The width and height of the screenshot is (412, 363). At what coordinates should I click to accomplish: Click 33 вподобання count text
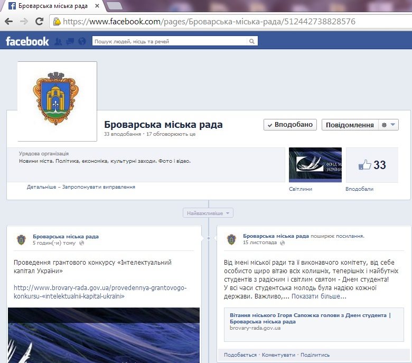123,134
